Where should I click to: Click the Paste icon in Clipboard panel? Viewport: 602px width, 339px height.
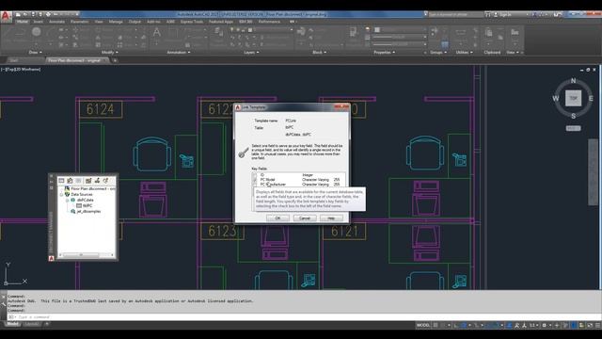[488, 33]
